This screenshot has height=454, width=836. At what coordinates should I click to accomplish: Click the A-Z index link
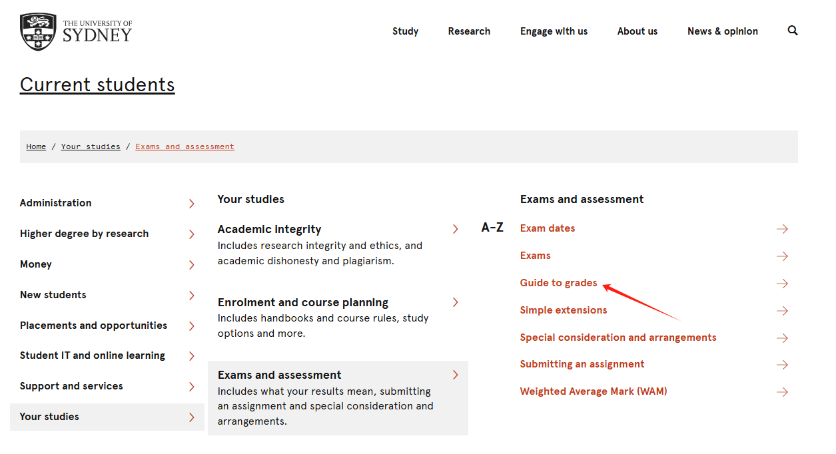(x=492, y=228)
